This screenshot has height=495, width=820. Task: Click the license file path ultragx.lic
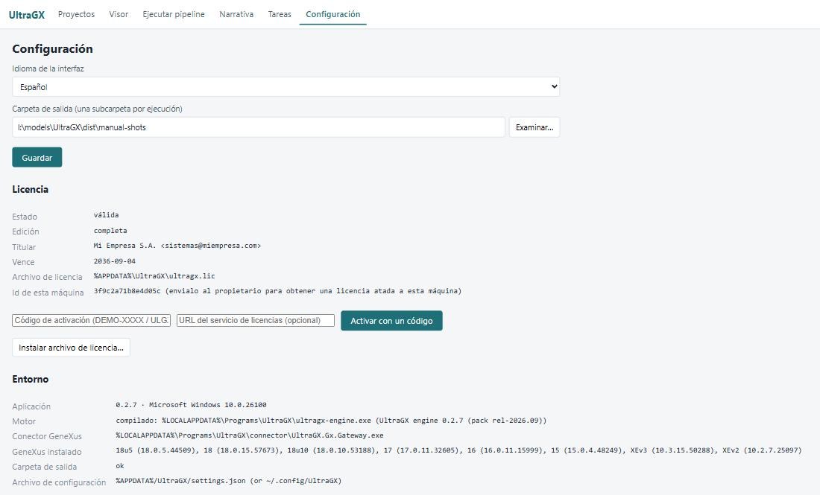(154, 275)
